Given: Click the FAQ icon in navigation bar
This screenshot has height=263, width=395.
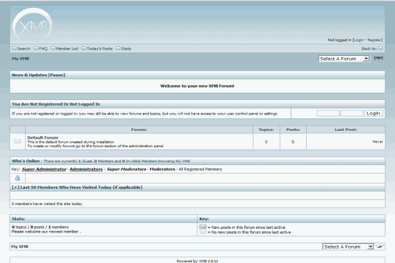Looking at the screenshot, I should (36, 48).
